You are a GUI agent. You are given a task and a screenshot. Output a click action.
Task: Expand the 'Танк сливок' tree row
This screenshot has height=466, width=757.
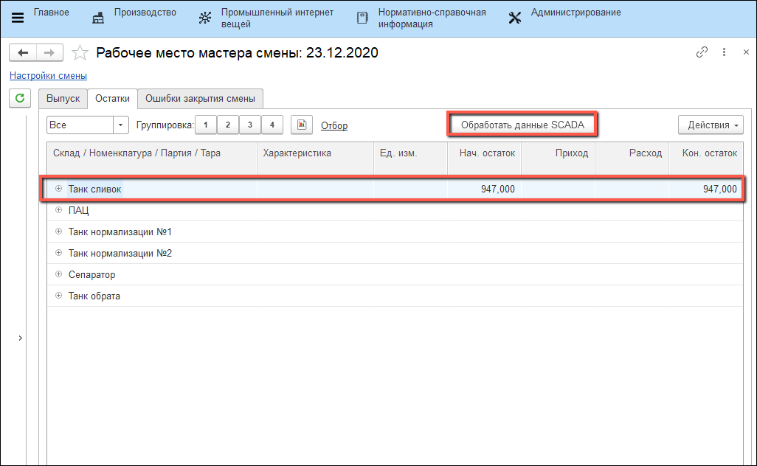[x=58, y=189]
